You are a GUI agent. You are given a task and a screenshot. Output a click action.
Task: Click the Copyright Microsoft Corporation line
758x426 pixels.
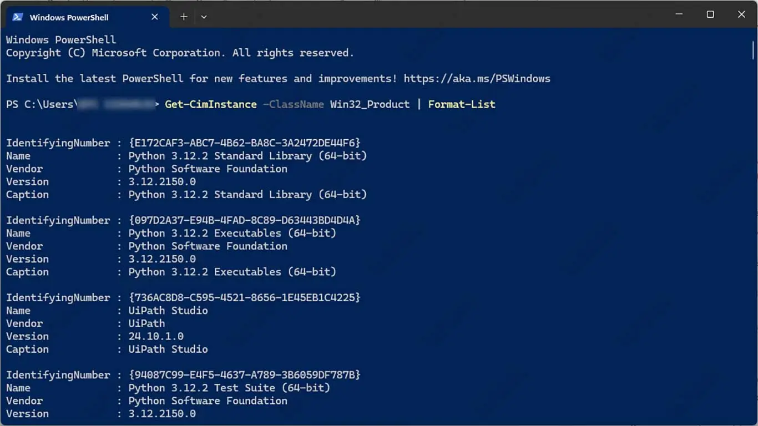[x=180, y=53]
